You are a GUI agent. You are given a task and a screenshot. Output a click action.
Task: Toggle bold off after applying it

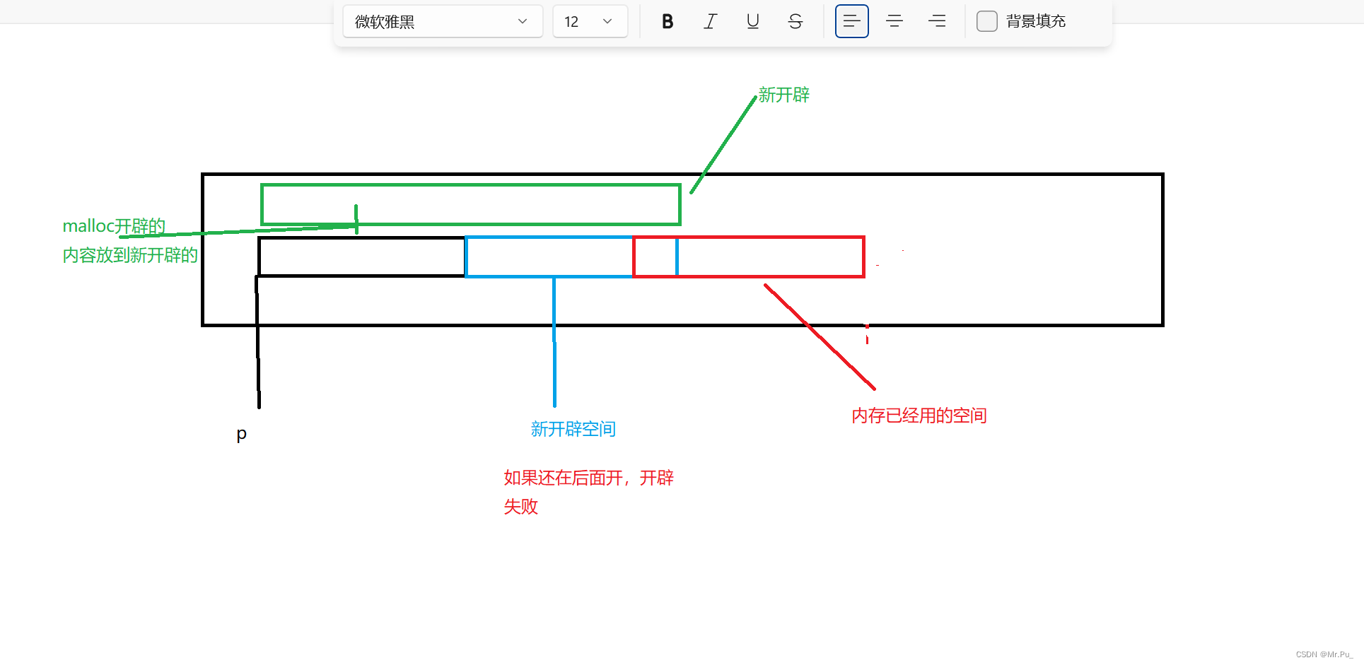pyautogui.click(x=667, y=21)
